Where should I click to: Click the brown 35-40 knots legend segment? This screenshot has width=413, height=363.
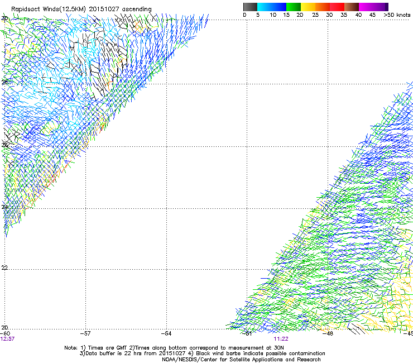(x=352, y=7)
